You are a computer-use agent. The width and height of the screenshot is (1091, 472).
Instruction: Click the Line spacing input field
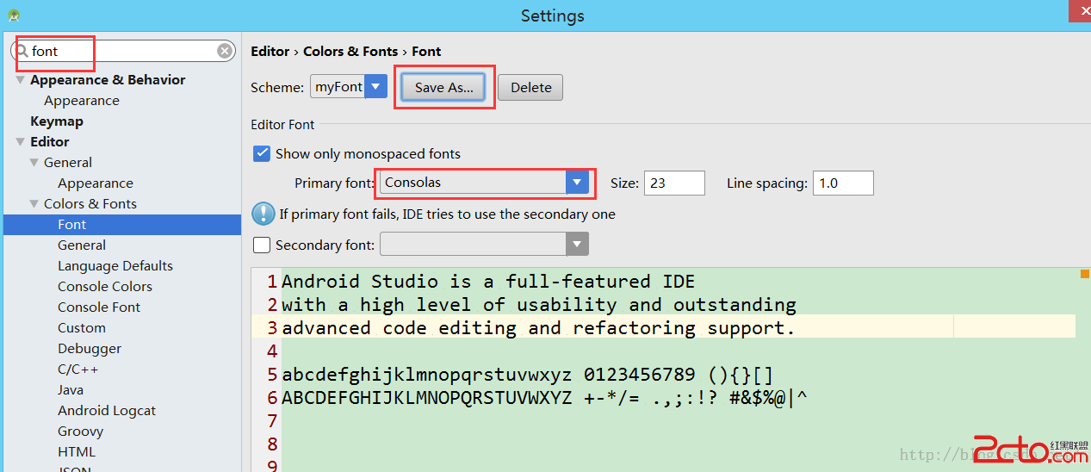[x=843, y=183]
